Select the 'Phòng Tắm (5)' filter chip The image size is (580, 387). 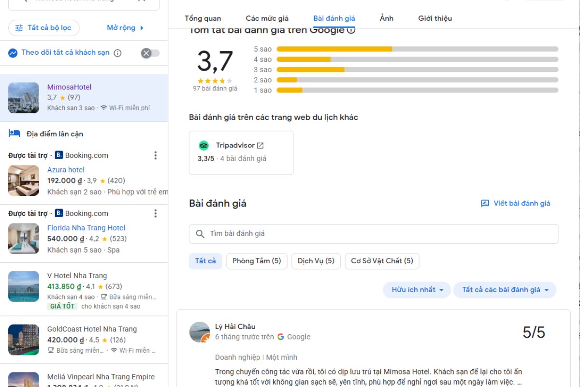tap(257, 261)
